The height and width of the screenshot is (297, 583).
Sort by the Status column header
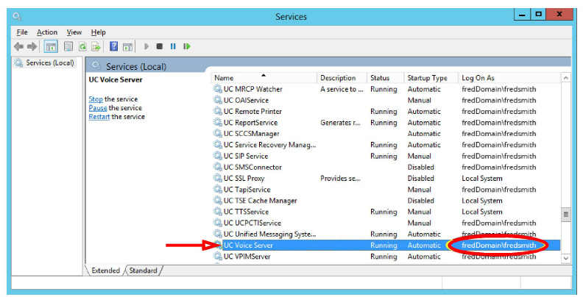tap(385, 78)
